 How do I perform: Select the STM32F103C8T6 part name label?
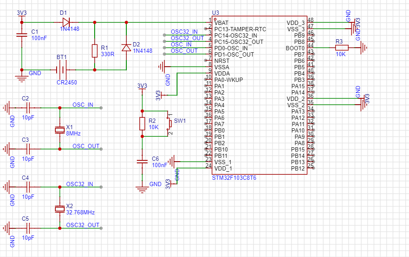click(x=234, y=178)
